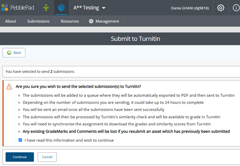Open Pebble+ via the green figure icon
240x166 pixels.
tap(46, 8)
